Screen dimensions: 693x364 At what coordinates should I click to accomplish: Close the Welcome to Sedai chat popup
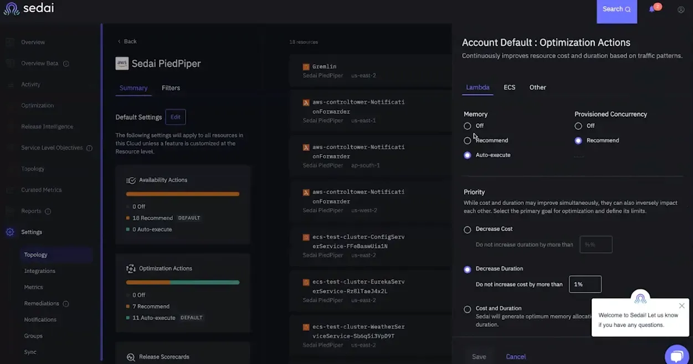point(682,306)
